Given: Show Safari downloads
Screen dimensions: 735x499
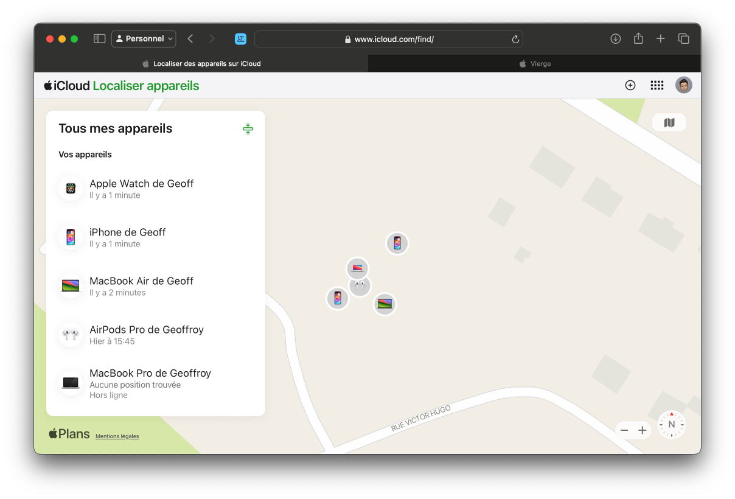Looking at the screenshot, I should [x=616, y=39].
